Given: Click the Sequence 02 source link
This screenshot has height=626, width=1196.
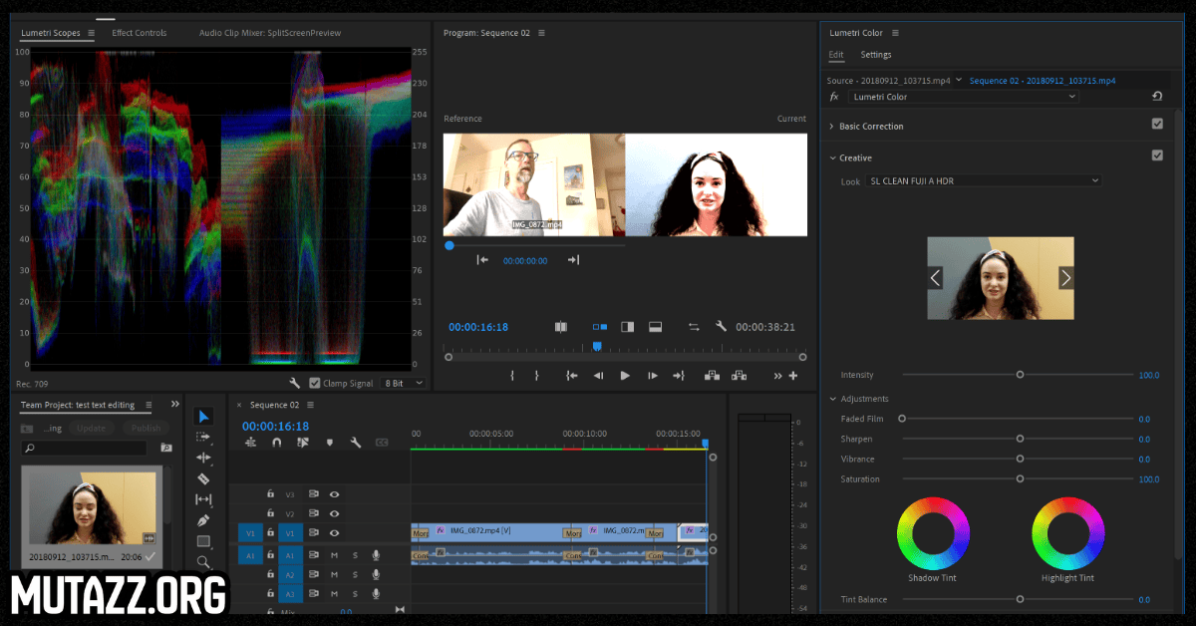Looking at the screenshot, I should pos(1042,80).
